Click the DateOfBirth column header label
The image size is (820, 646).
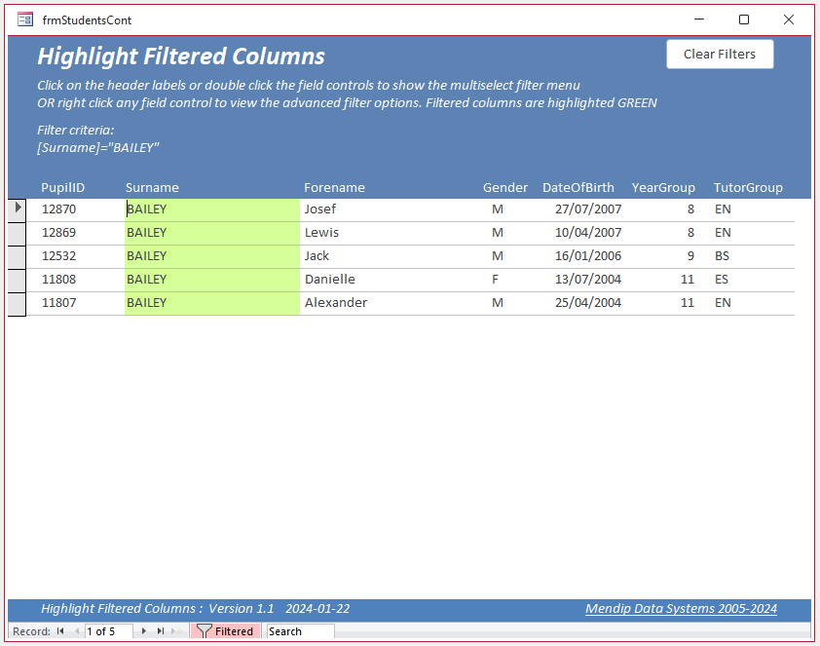578,187
